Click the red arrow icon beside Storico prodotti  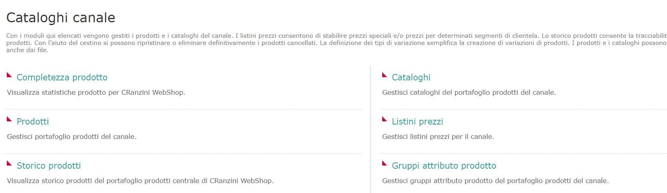coord(10,163)
